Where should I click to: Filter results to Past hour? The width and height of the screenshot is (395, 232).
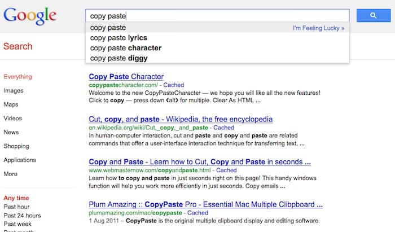[x=16, y=207]
